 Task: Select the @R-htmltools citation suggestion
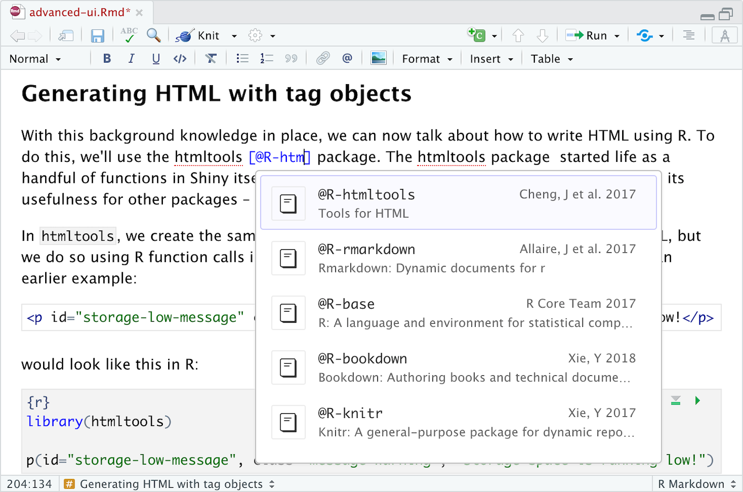458,203
